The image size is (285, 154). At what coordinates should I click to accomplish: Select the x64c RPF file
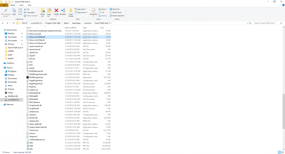tap(68, 149)
